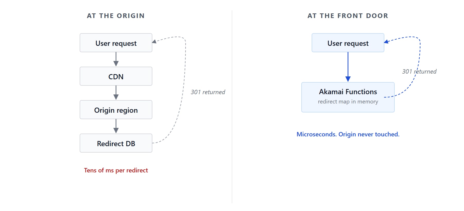Click the AT THE FRONT DOOR heading
This screenshot has height=211, width=464.
[348, 16]
